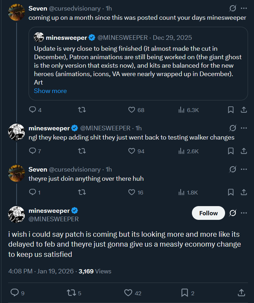View analytics for post with 2.6K views
The width and height of the screenshot is (254, 303).
click(x=182, y=151)
